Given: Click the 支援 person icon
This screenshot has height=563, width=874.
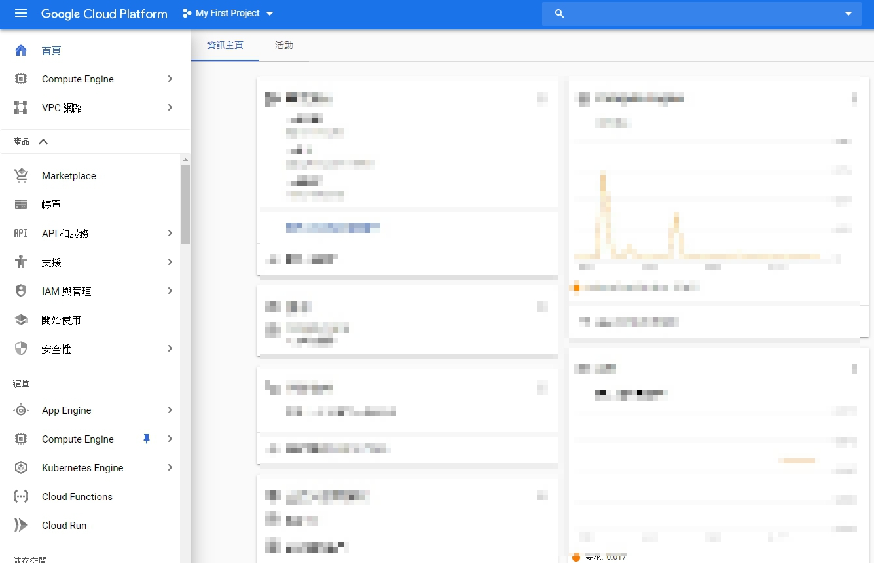Looking at the screenshot, I should [x=21, y=262].
